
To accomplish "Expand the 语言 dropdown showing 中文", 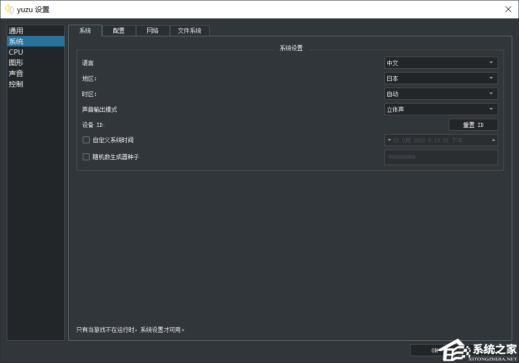I will (441, 63).
